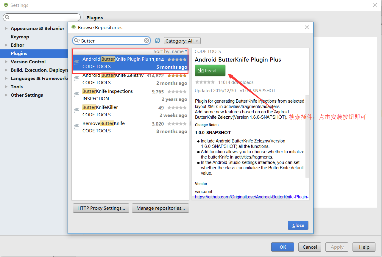The image size is (382, 257).
Task: Click the Vendor heading
Action: 201,184
